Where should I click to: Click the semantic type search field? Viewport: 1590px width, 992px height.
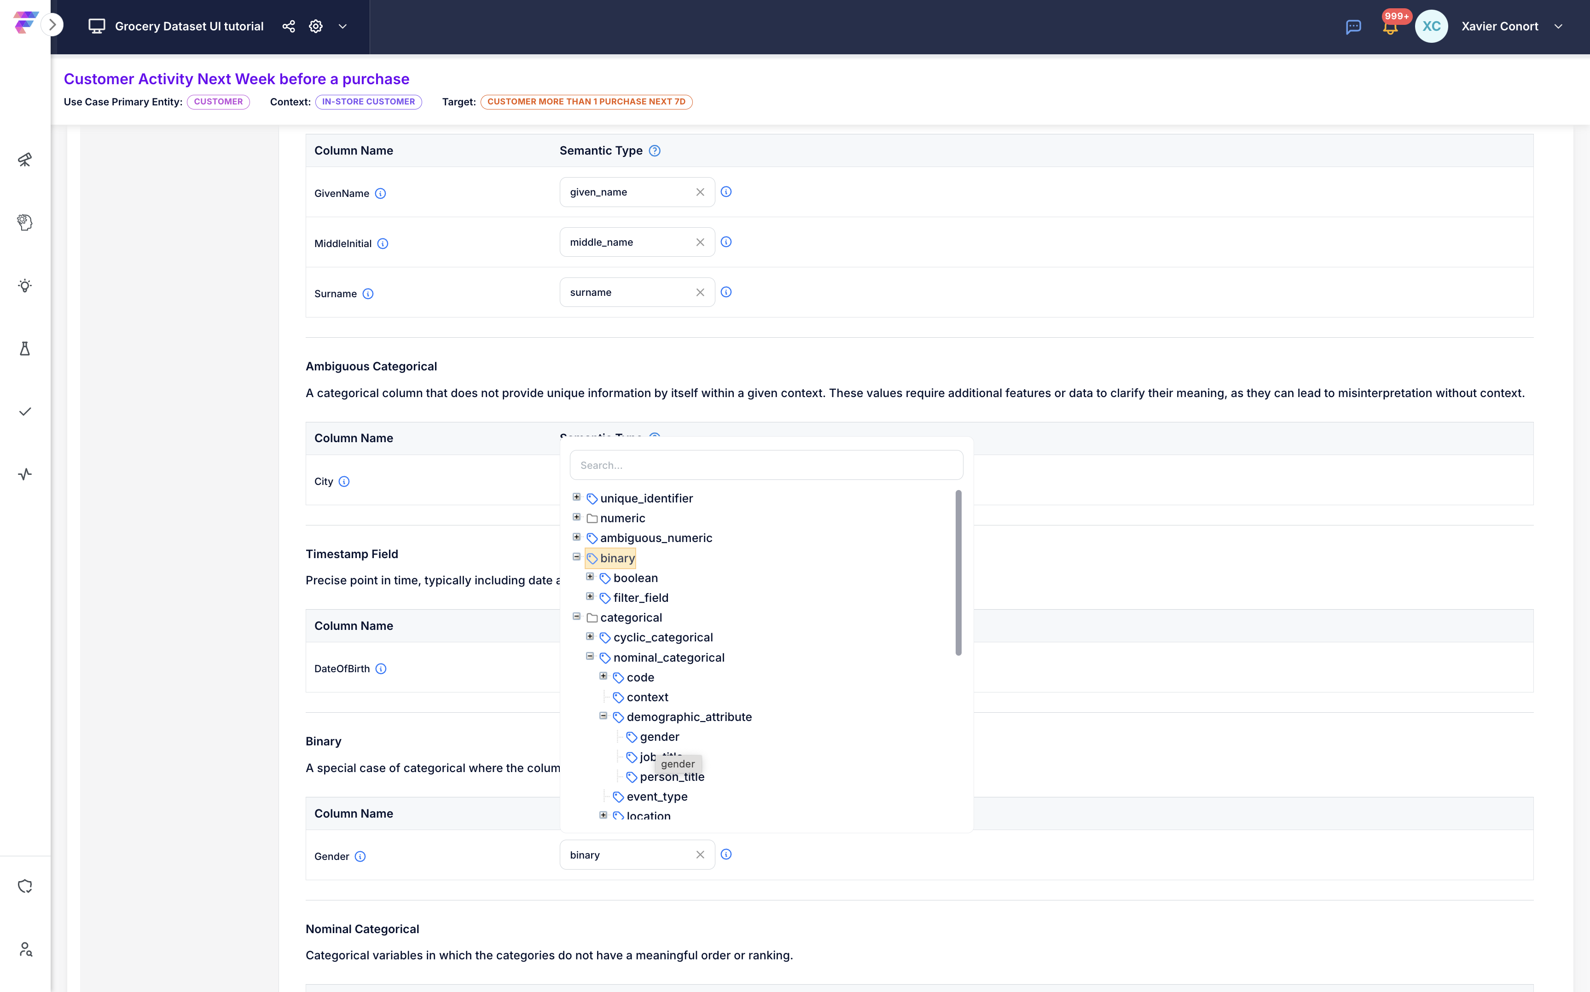point(766,465)
